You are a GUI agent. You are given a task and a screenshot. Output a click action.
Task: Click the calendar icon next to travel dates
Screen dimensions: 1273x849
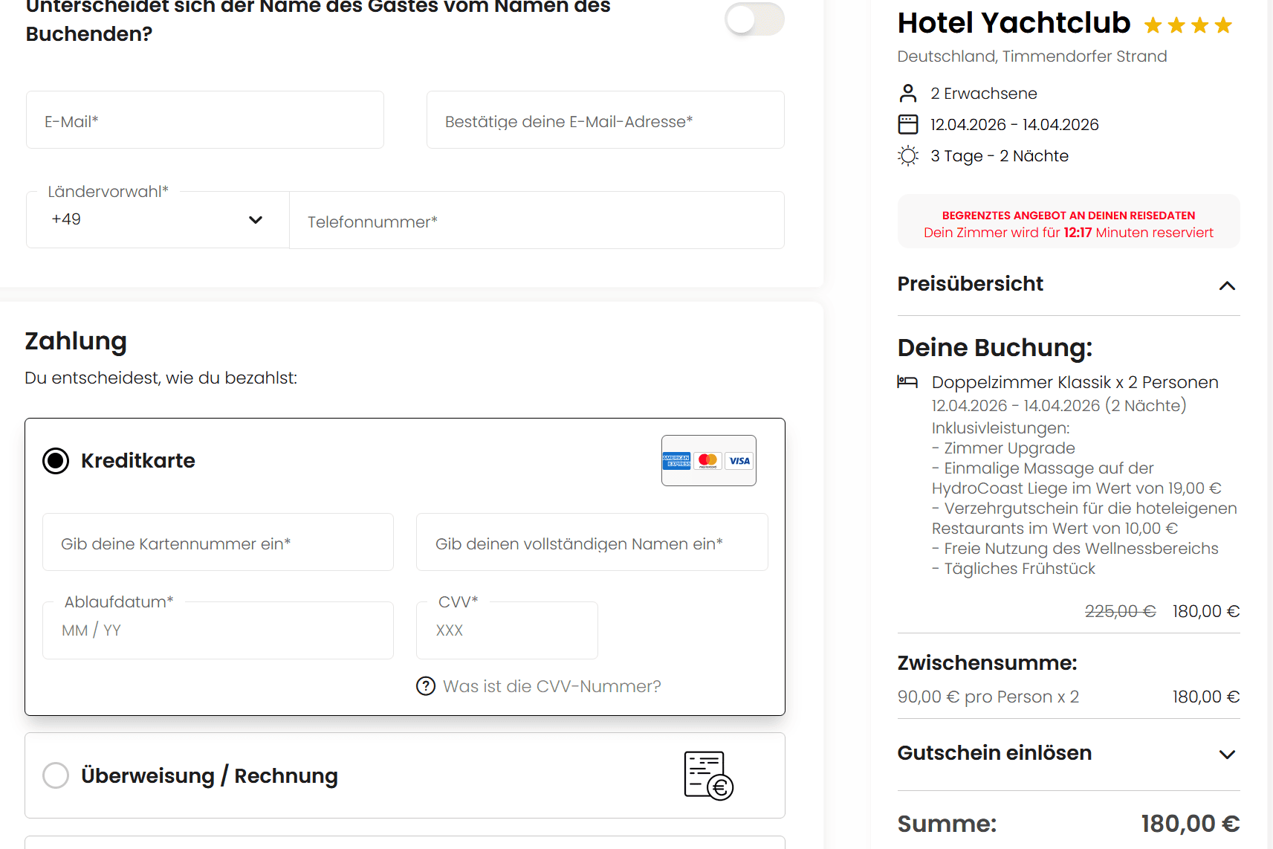click(908, 125)
